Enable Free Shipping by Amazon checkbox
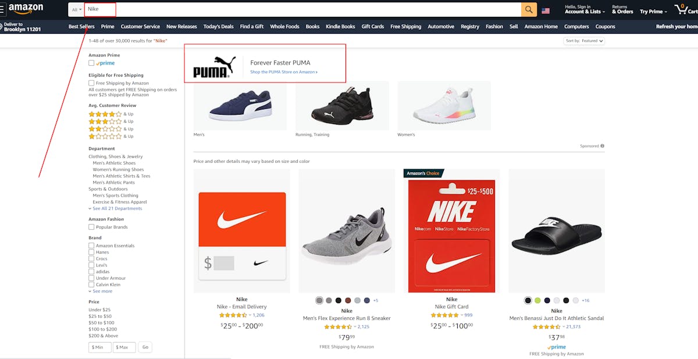The width and height of the screenshot is (698, 359). [x=91, y=83]
